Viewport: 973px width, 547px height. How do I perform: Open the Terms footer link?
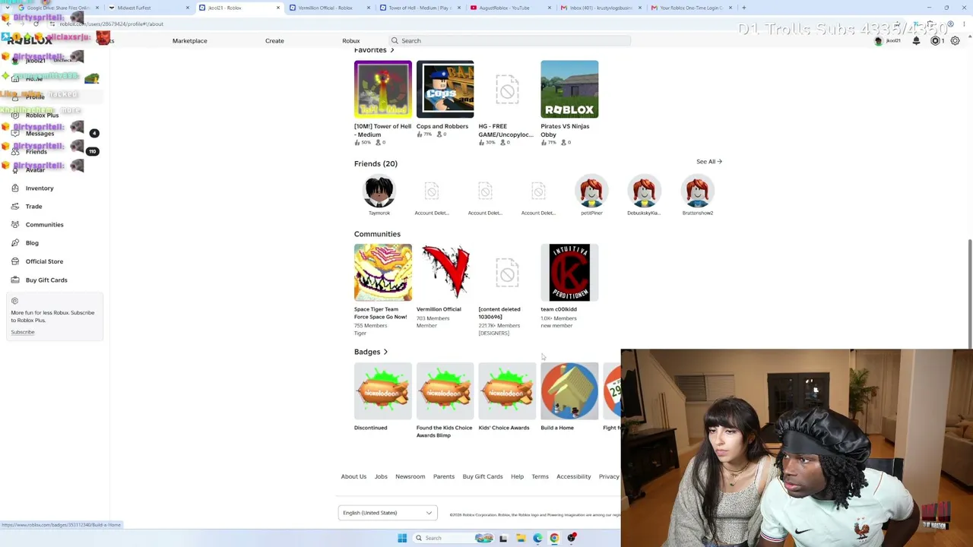[x=540, y=476]
